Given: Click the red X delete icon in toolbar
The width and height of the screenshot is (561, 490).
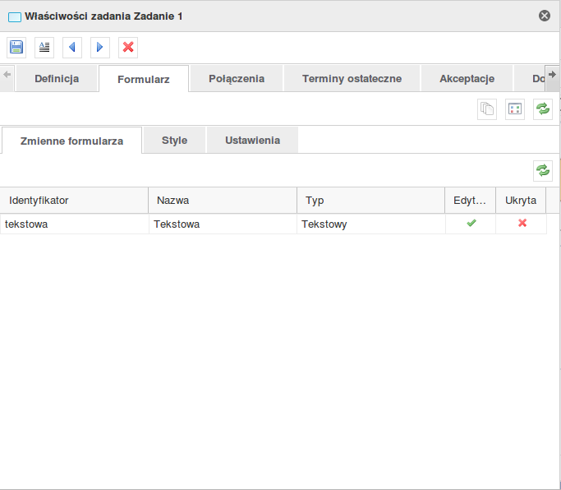Looking at the screenshot, I should (x=128, y=47).
